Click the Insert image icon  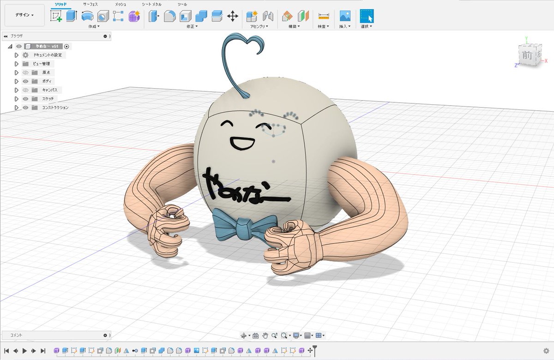pos(344,16)
